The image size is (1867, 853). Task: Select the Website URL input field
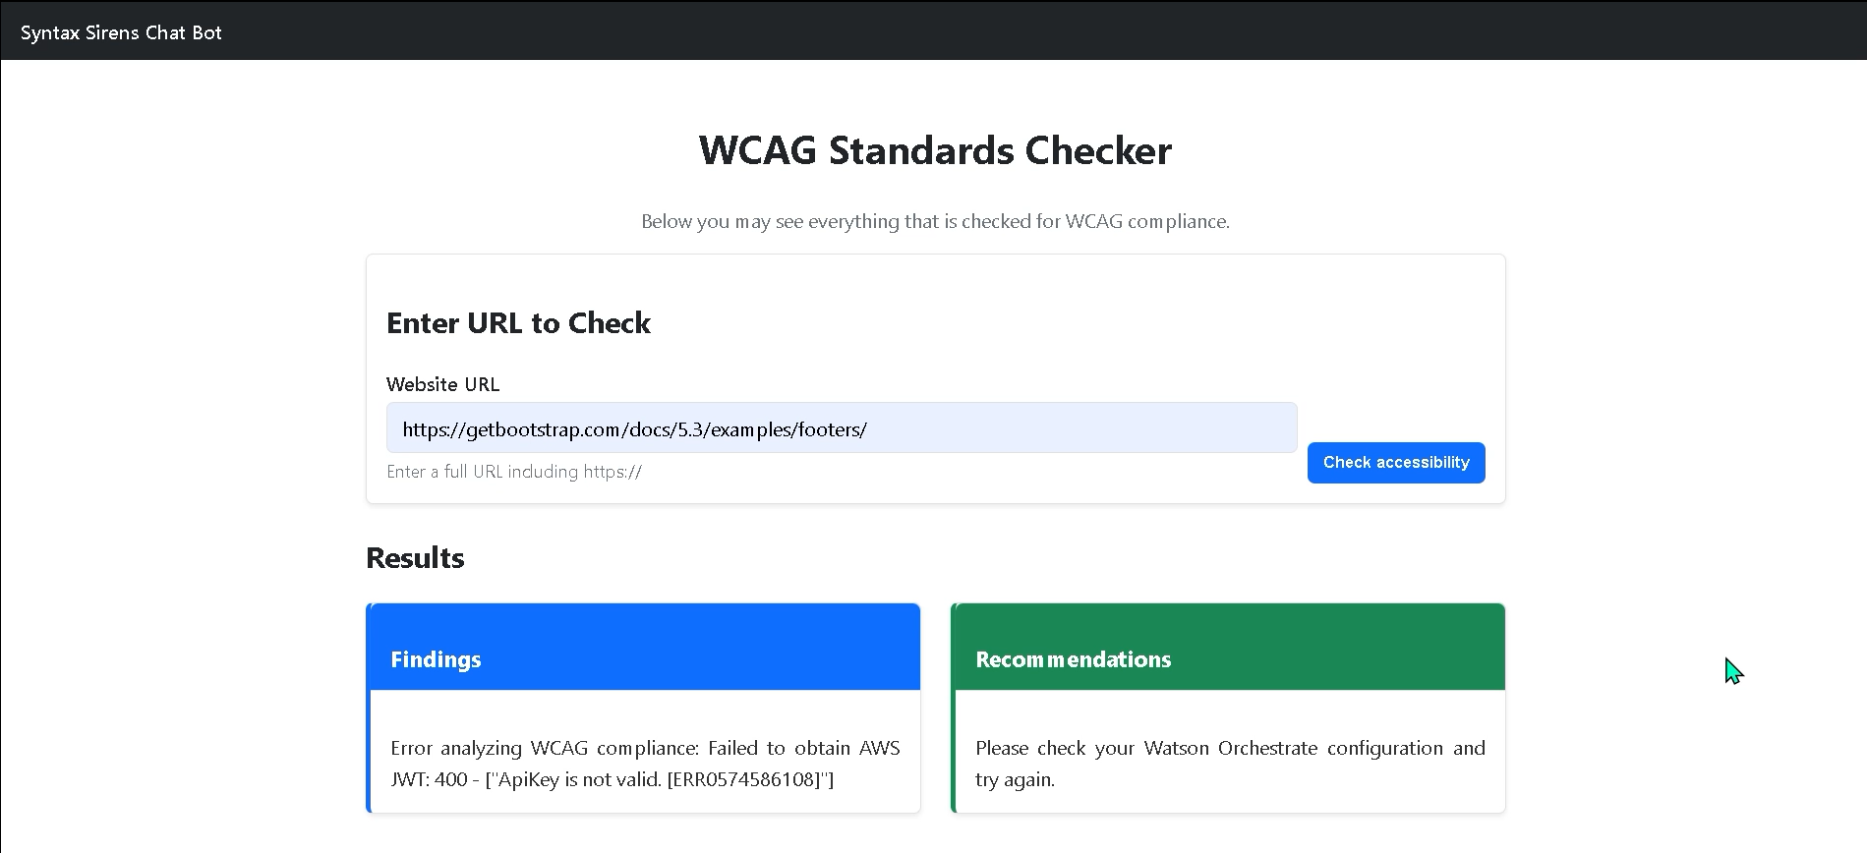pos(841,427)
